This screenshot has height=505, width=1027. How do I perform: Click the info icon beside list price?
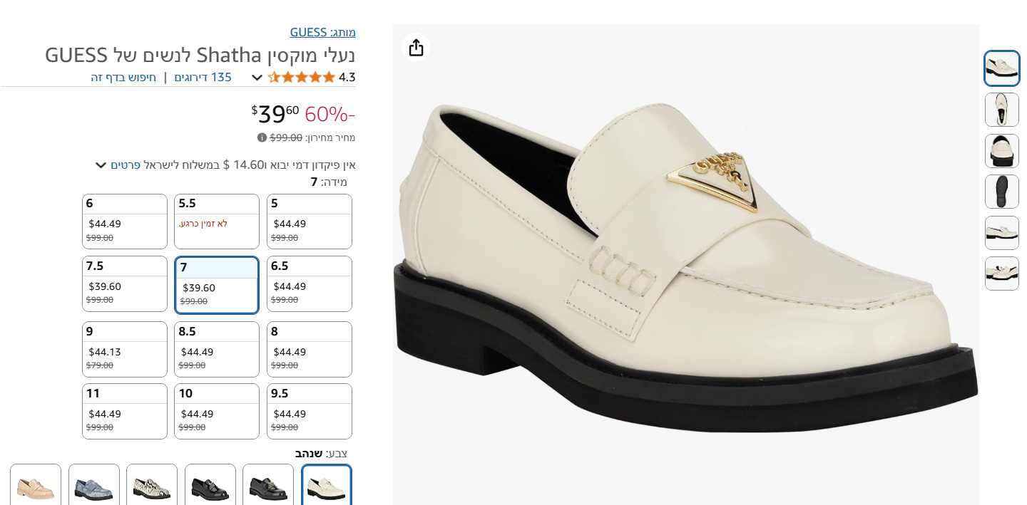pyautogui.click(x=262, y=137)
